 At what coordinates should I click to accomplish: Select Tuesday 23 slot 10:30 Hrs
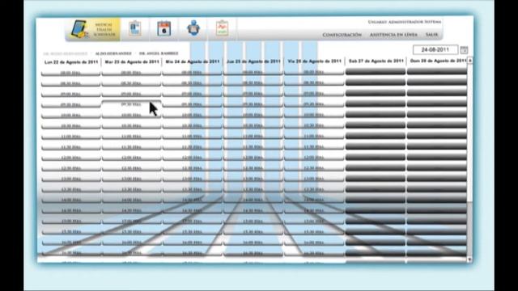pos(131,126)
